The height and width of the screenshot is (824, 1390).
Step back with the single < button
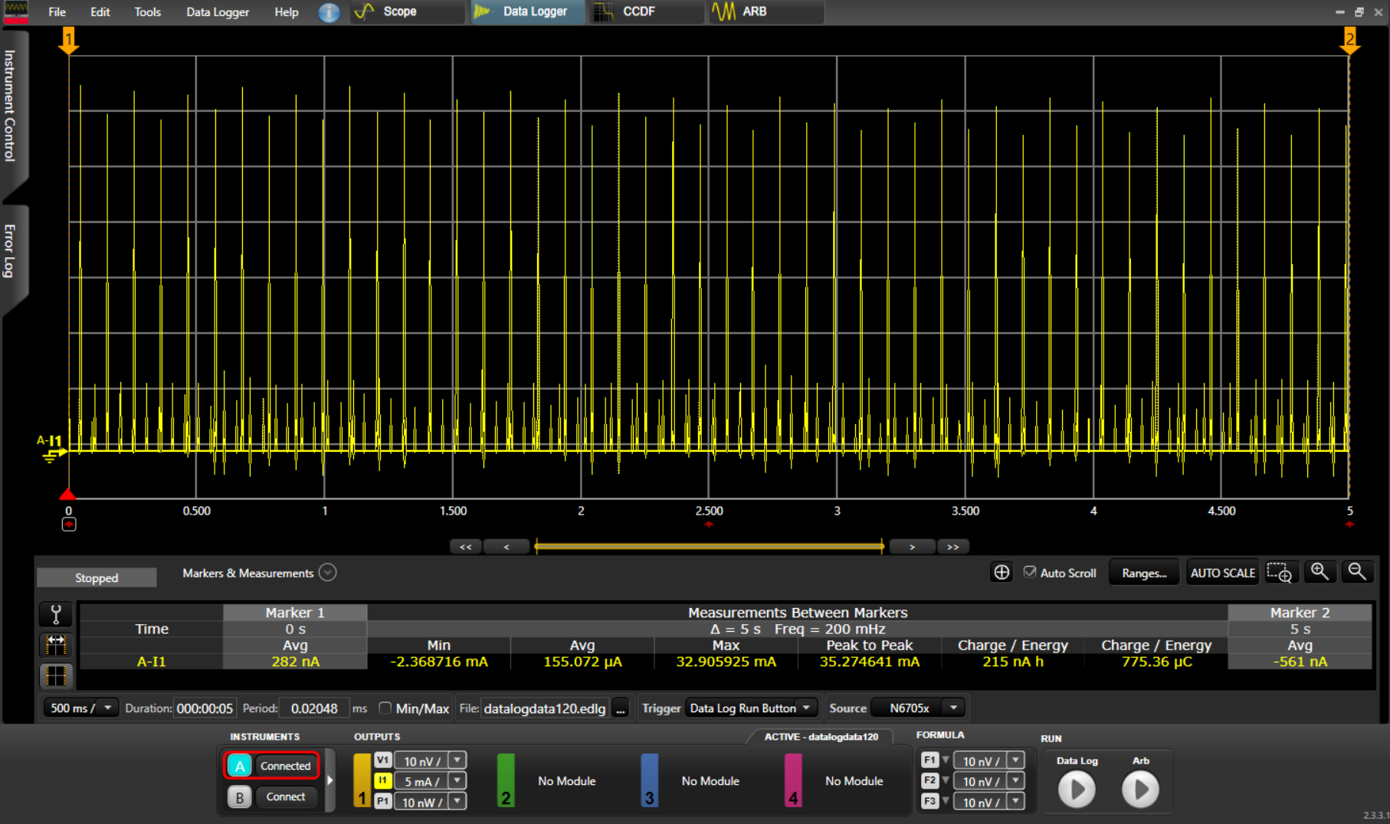tap(506, 547)
